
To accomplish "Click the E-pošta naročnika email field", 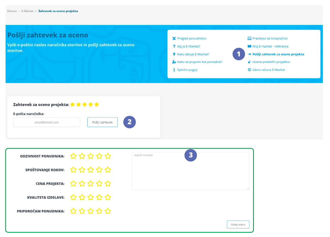I will [x=47, y=122].
